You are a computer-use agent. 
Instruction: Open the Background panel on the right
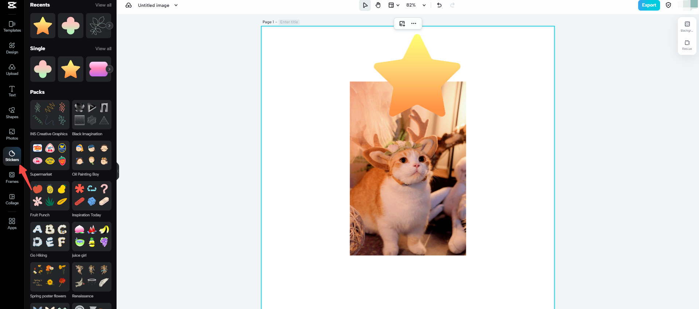tap(687, 27)
